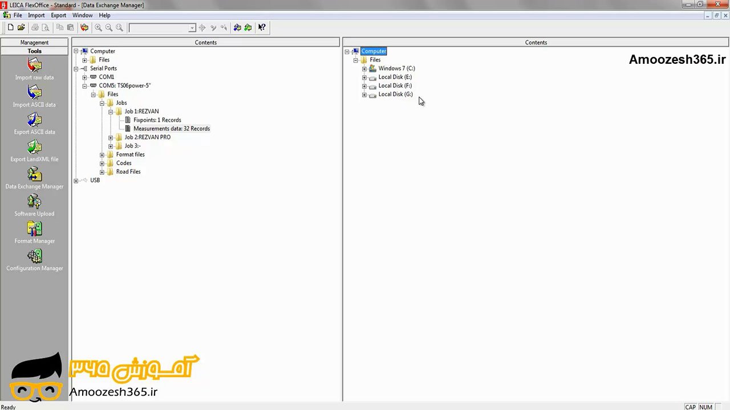This screenshot has width=730, height=410.
Task: Click the blue-arrow data exchange toolbar icon
Action: [x=237, y=27]
